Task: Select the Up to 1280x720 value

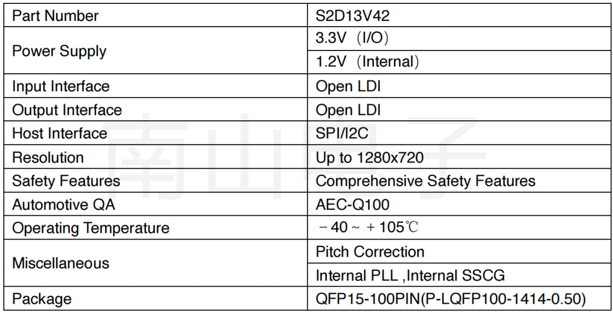Action: click(370, 157)
